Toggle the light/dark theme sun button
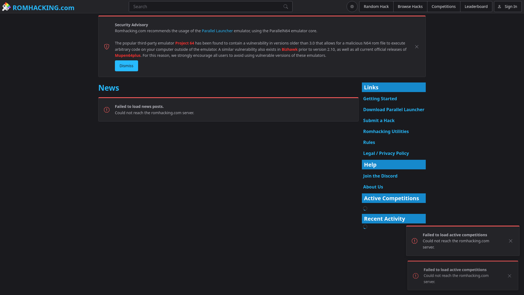 352,7
